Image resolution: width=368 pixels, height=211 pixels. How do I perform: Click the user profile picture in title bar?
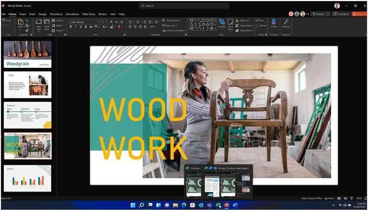tap(337, 6)
